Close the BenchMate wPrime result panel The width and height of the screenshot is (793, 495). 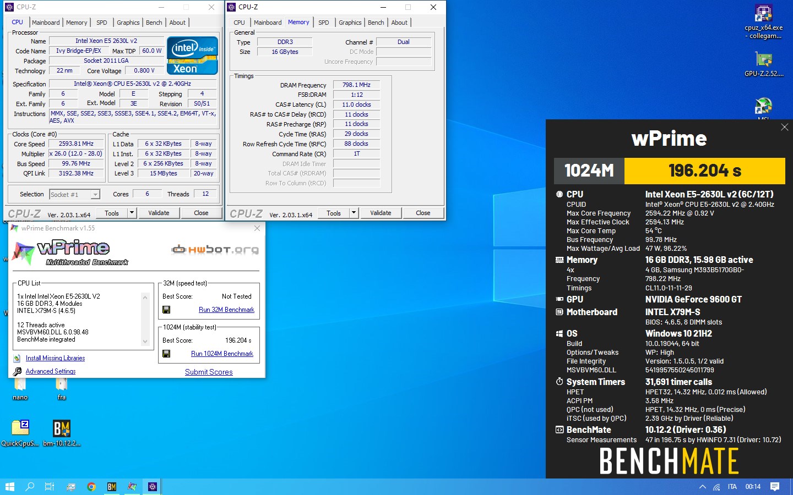pos(785,127)
